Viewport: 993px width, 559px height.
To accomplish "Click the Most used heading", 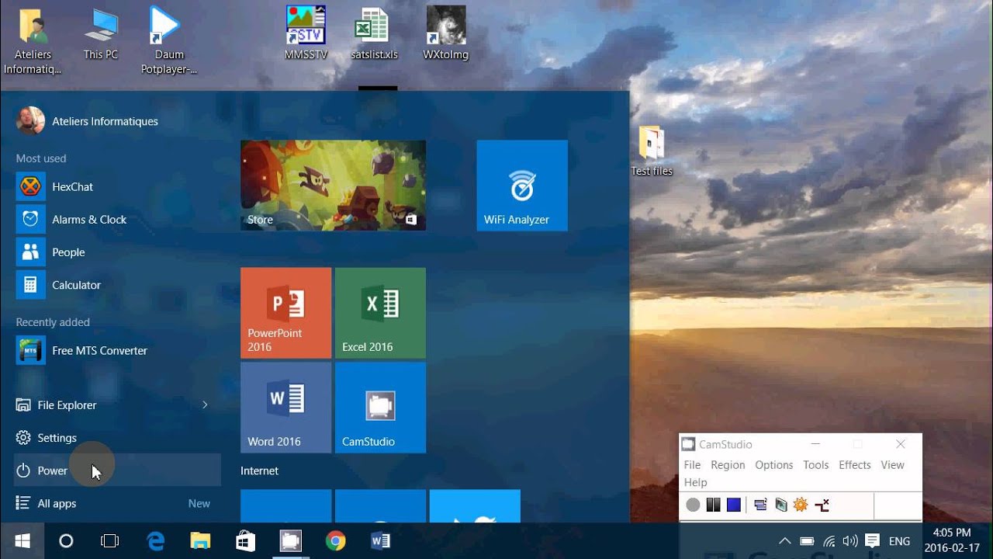I will pos(41,158).
